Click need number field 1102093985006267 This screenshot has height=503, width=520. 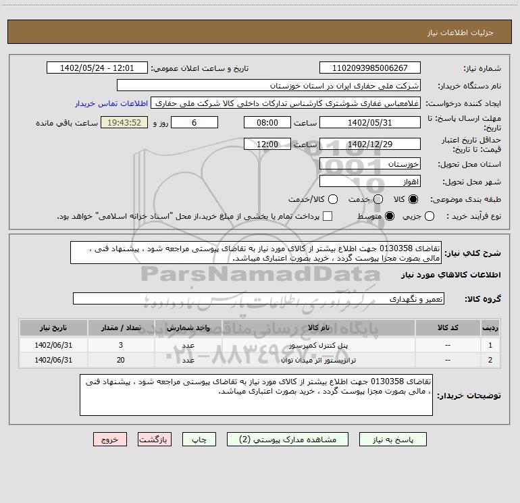[370, 68]
